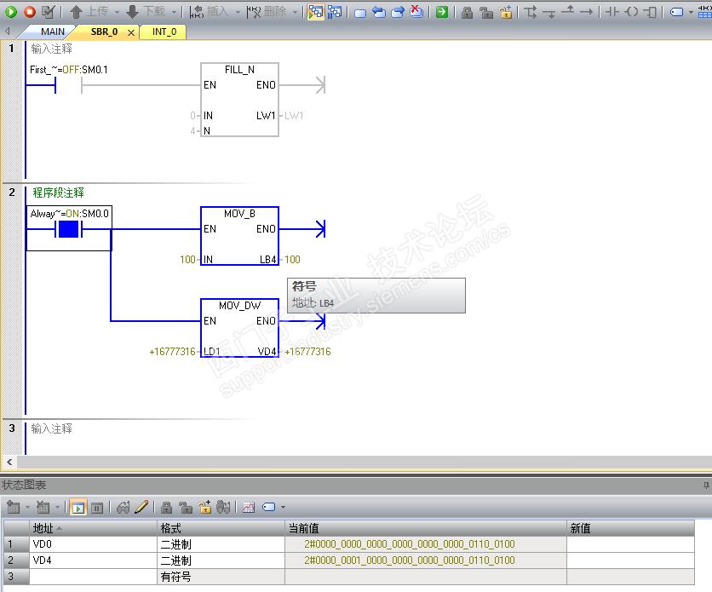Click the Delete (删除) button

(267, 11)
